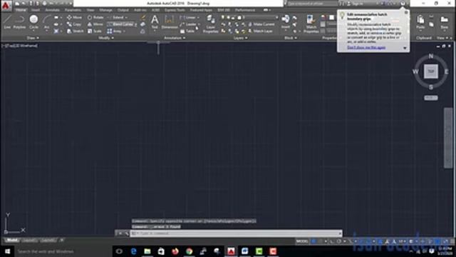This screenshot has height=257, width=456.
Task: Expand the tooltip down arrow
Action: (405, 48)
